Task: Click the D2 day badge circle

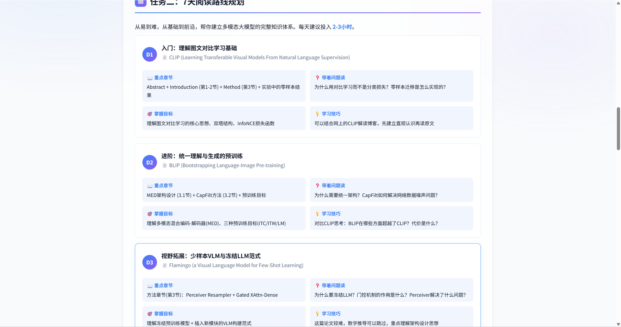Action: click(x=149, y=162)
